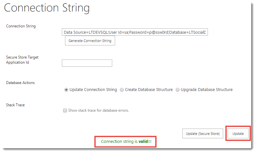This screenshot has width=256, height=153.
Task: Click the large Connection String page heading
Action: click(x=47, y=8)
